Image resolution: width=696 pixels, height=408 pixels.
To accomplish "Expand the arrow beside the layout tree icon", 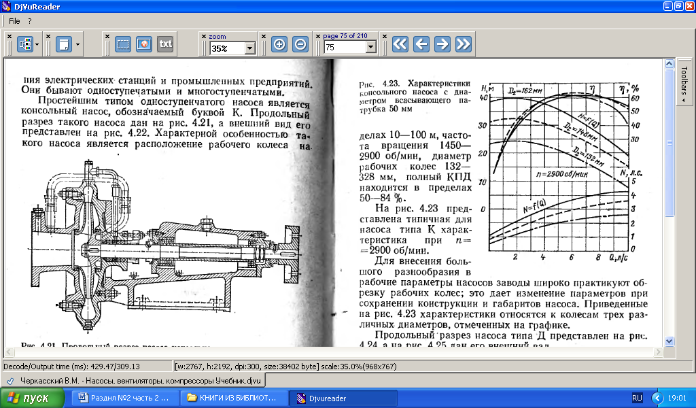I will tap(37, 44).
